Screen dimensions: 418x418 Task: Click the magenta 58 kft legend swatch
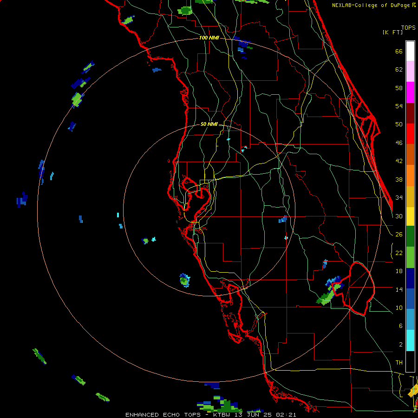[x=410, y=92]
